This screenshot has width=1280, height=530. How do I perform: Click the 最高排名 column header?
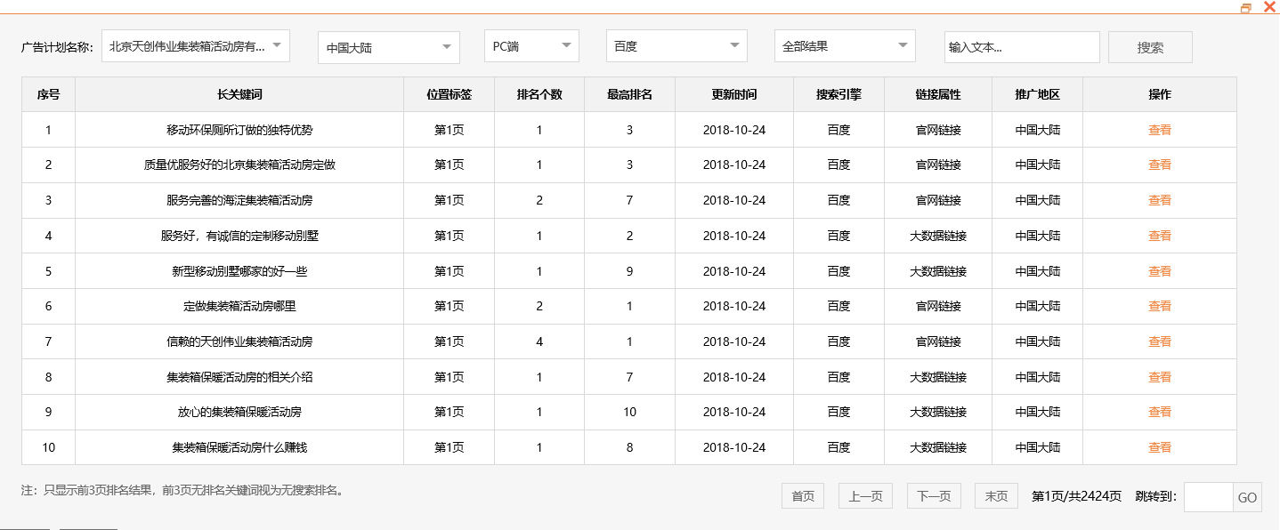point(628,94)
